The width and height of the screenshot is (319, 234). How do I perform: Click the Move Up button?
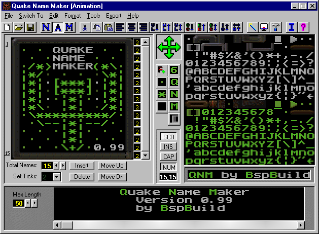112,166
